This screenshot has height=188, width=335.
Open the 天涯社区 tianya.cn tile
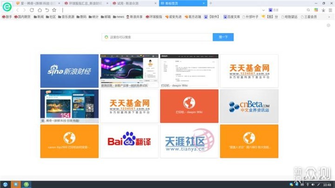189,141
